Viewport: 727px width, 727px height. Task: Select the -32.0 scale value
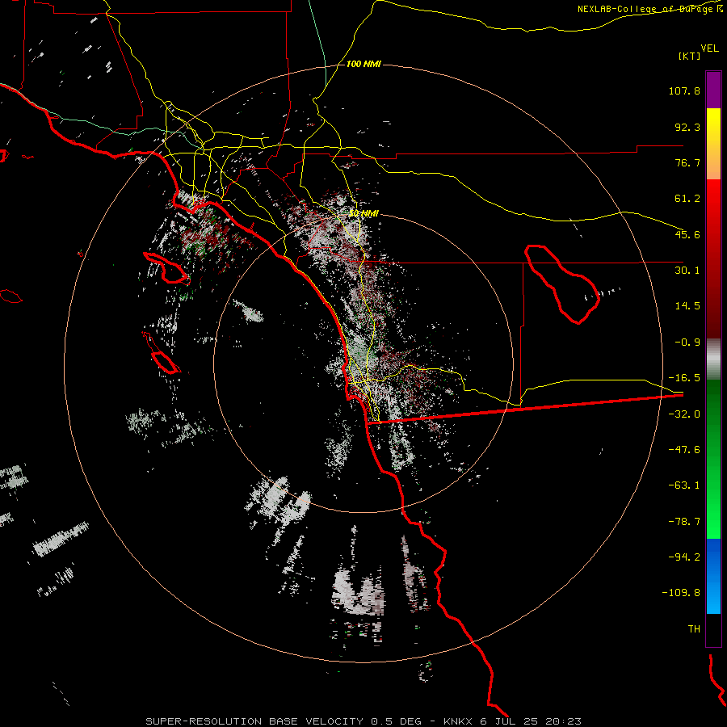[684, 414]
